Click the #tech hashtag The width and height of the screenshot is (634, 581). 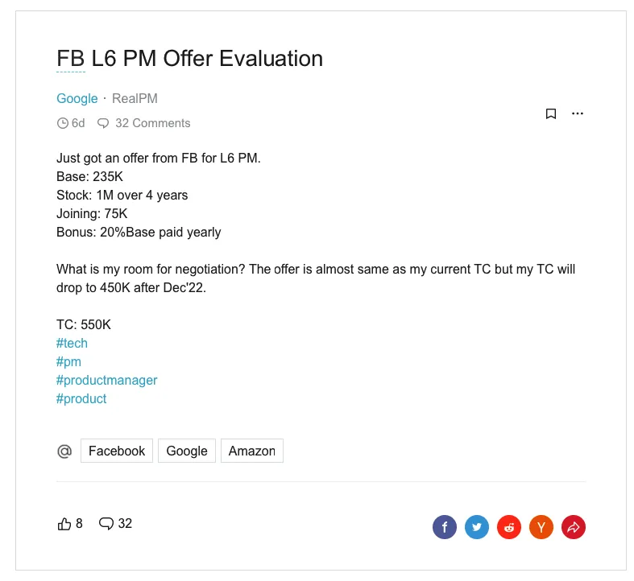pos(72,344)
